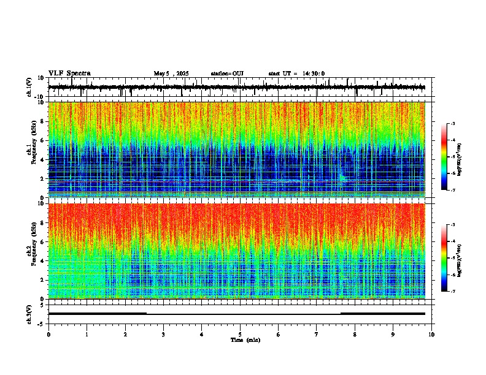Click the "ch.1(V)" waveform axis label
Screen dimensions: 486x375
(x=29, y=87)
